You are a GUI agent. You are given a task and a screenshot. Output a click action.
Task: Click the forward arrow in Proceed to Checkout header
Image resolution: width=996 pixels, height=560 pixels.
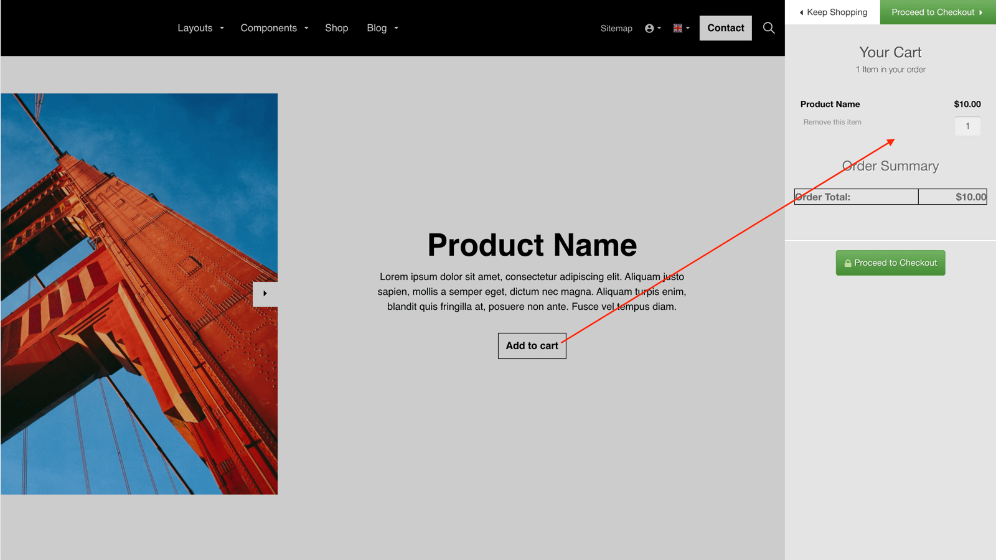tap(981, 12)
